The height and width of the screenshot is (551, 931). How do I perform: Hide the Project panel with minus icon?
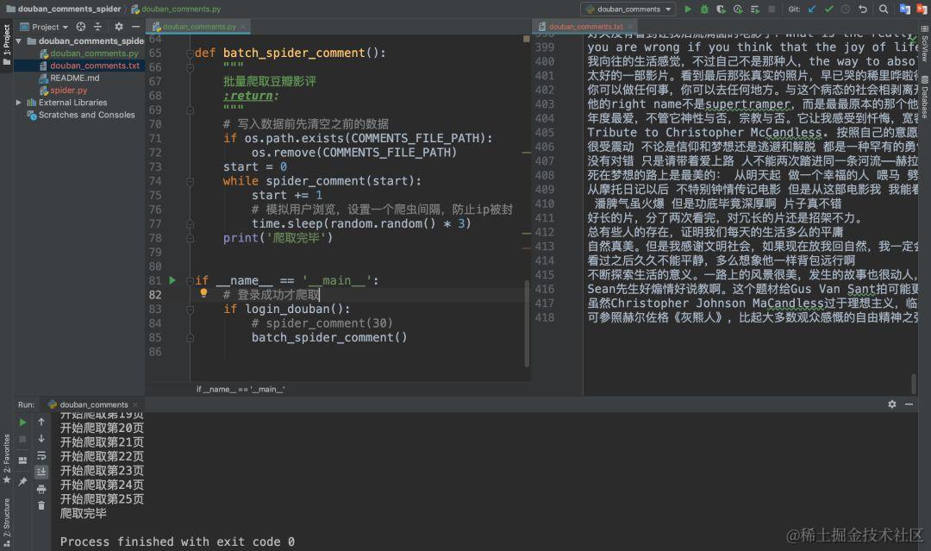[135, 27]
